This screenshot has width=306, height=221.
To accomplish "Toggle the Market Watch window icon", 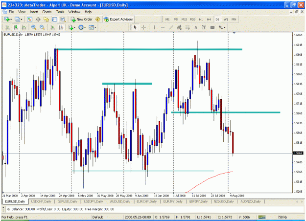I will pos(29,19).
